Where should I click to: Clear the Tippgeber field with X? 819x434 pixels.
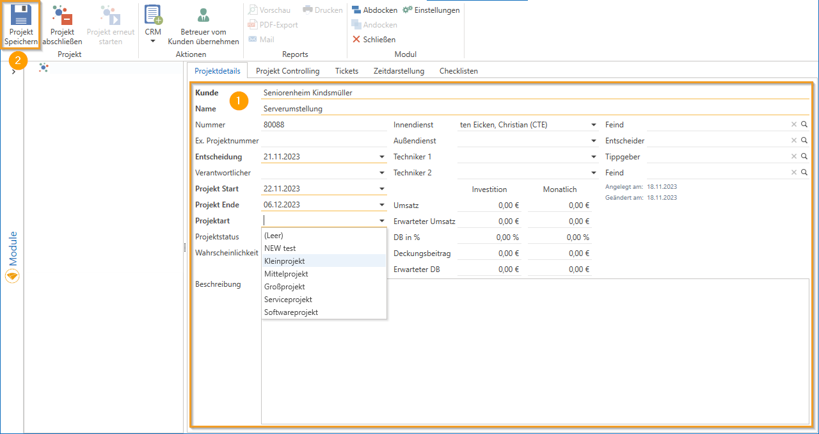pyautogui.click(x=794, y=157)
